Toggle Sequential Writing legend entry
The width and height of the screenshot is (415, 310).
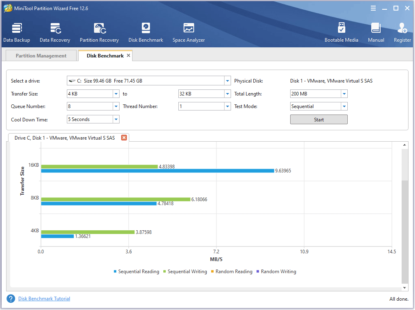click(185, 272)
